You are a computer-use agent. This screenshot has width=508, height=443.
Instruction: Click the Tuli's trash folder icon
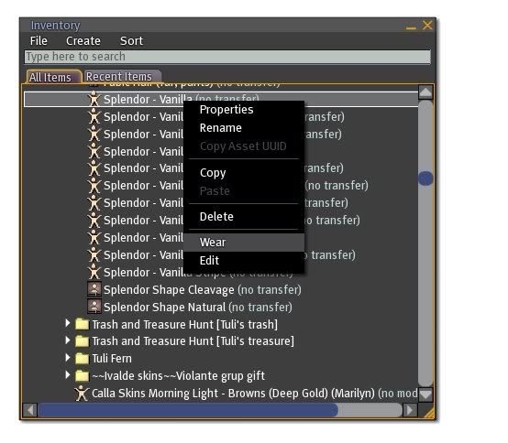pos(82,324)
